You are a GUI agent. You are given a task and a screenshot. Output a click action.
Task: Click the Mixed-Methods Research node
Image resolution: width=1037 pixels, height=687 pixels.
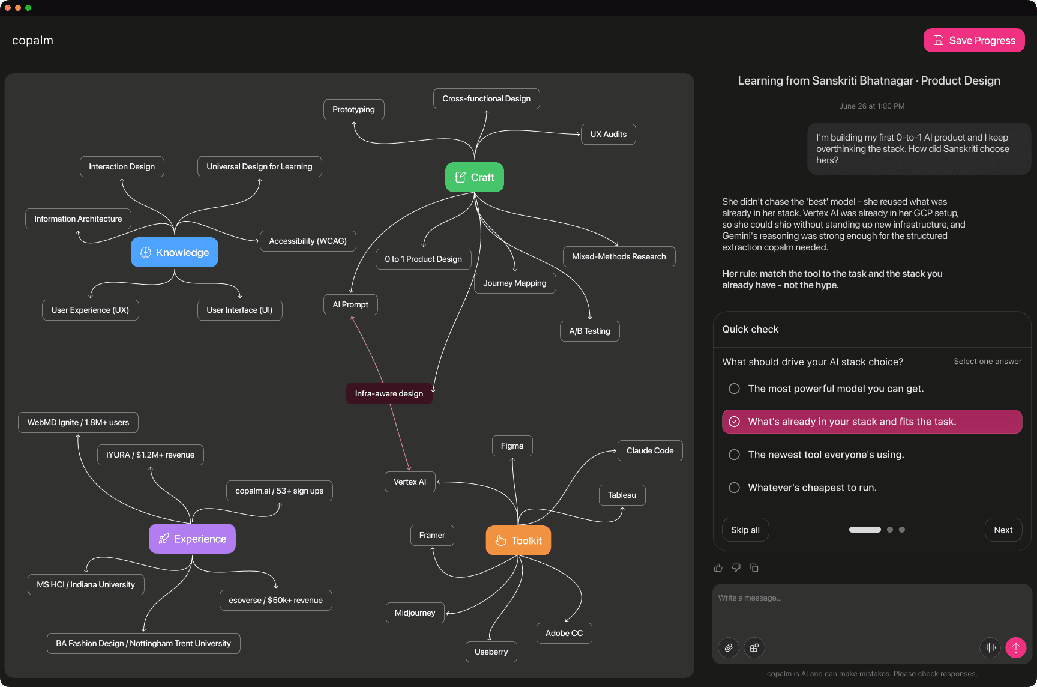coord(619,256)
